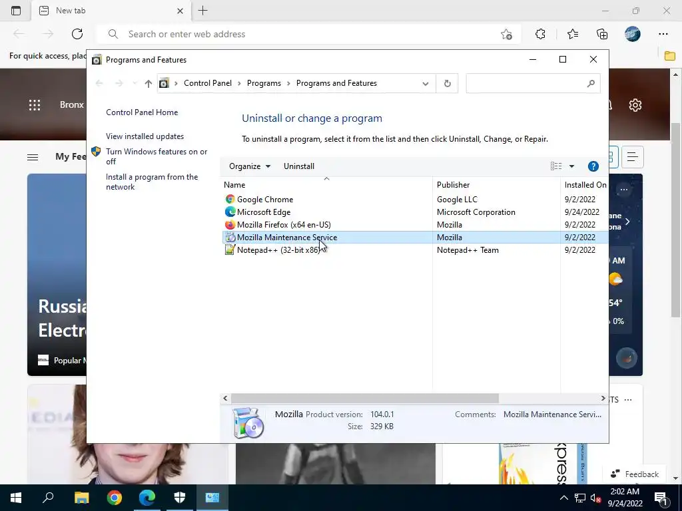Click the Control Panel icon in address bar
The width and height of the screenshot is (682, 511).
click(x=164, y=83)
